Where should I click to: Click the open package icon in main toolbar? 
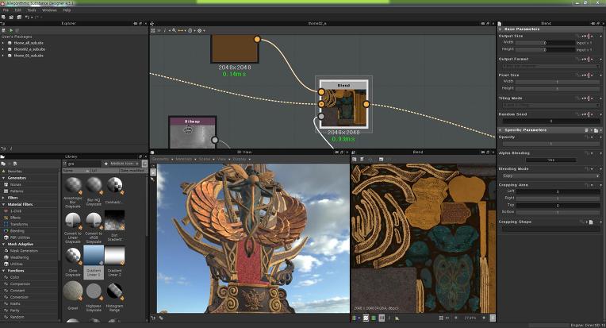click(x=11, y=17)
